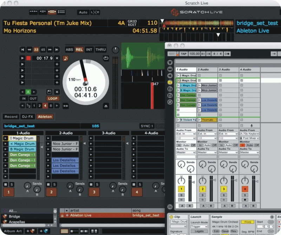Screen dimensions: 281x235
Task: Click the eject icon below the platter
Action: click(x=106, y=106)
